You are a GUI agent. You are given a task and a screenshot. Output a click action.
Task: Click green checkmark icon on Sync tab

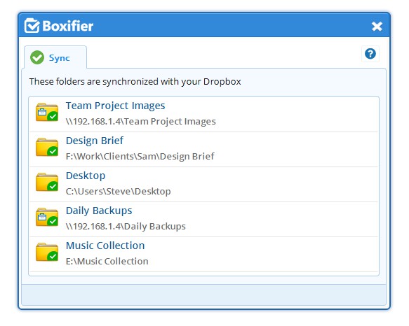click(37, 57)
